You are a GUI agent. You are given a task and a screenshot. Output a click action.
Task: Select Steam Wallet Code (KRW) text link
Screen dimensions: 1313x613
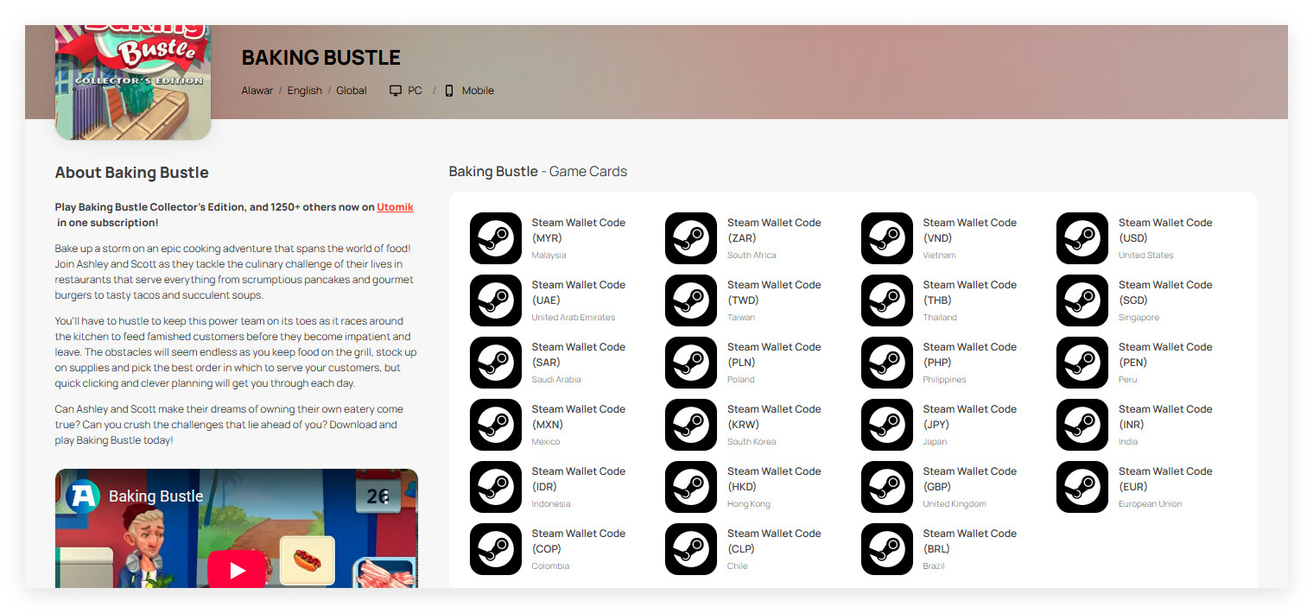[773, 417]
